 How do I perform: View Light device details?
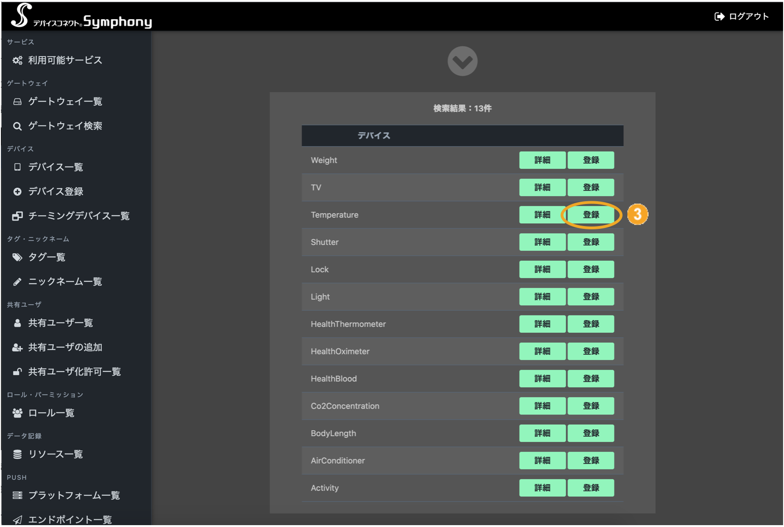(x=542, y=297)
